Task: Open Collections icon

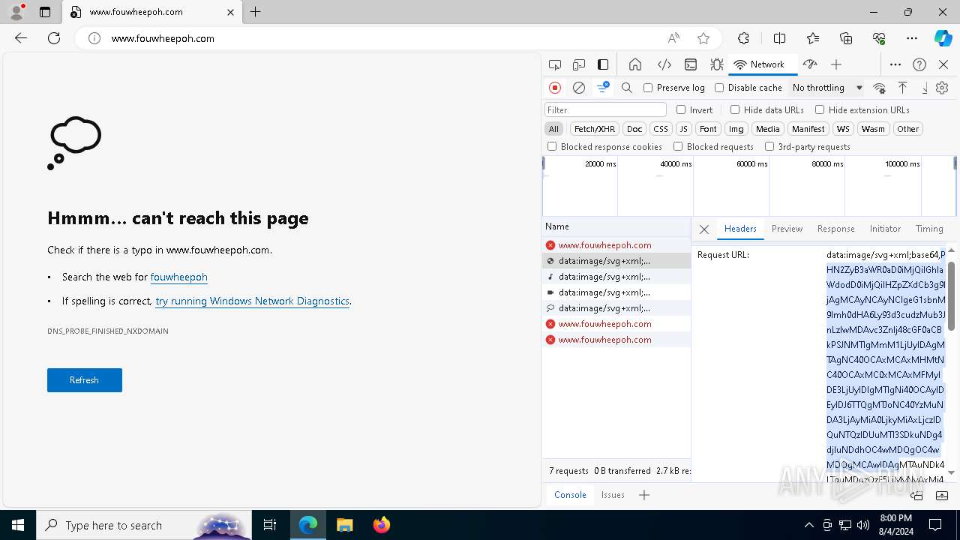Action: [x=846, y=38]
